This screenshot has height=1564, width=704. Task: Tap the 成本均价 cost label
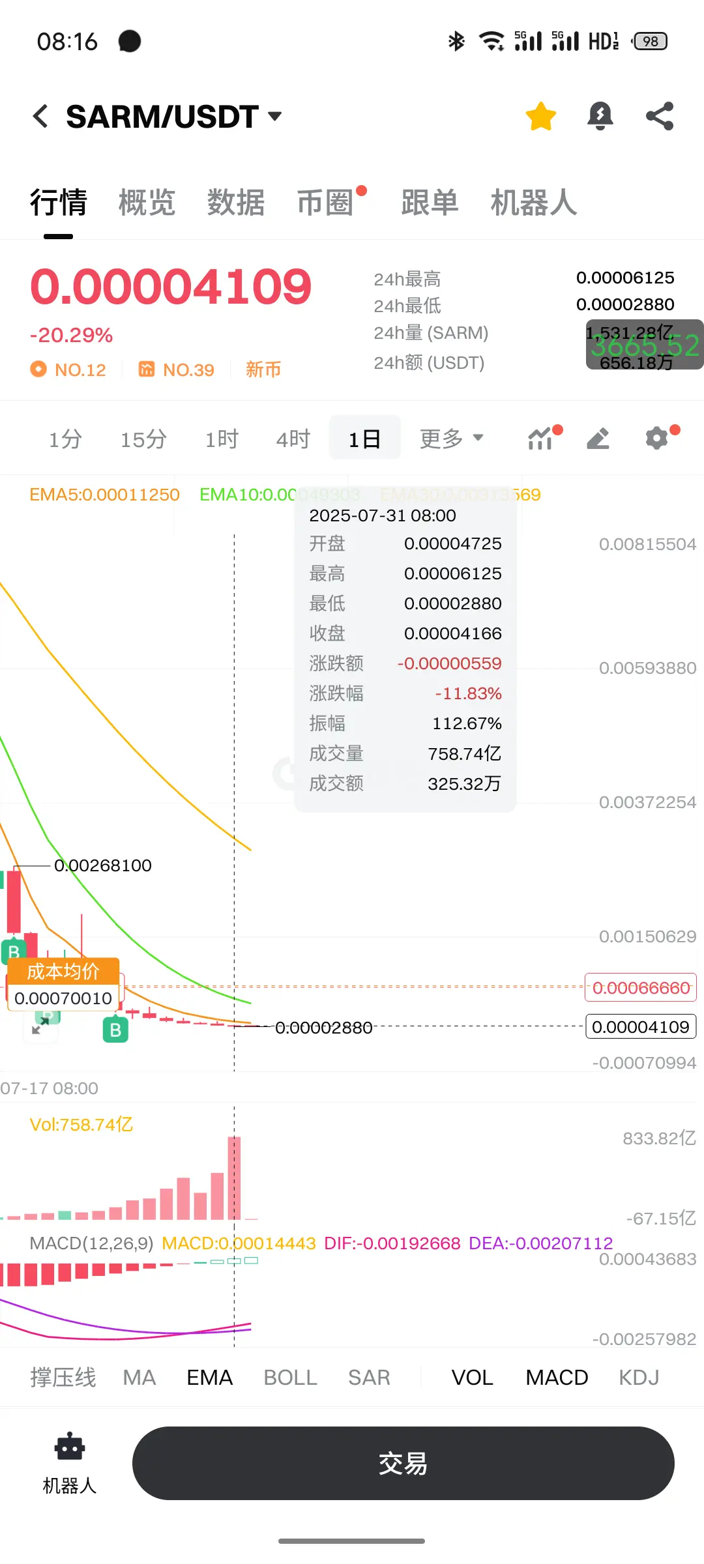coord(63,972)
